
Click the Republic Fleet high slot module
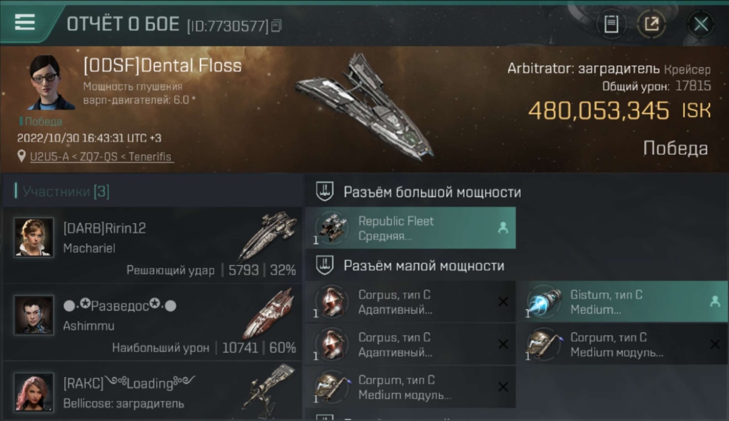click(x=410, y=228)
